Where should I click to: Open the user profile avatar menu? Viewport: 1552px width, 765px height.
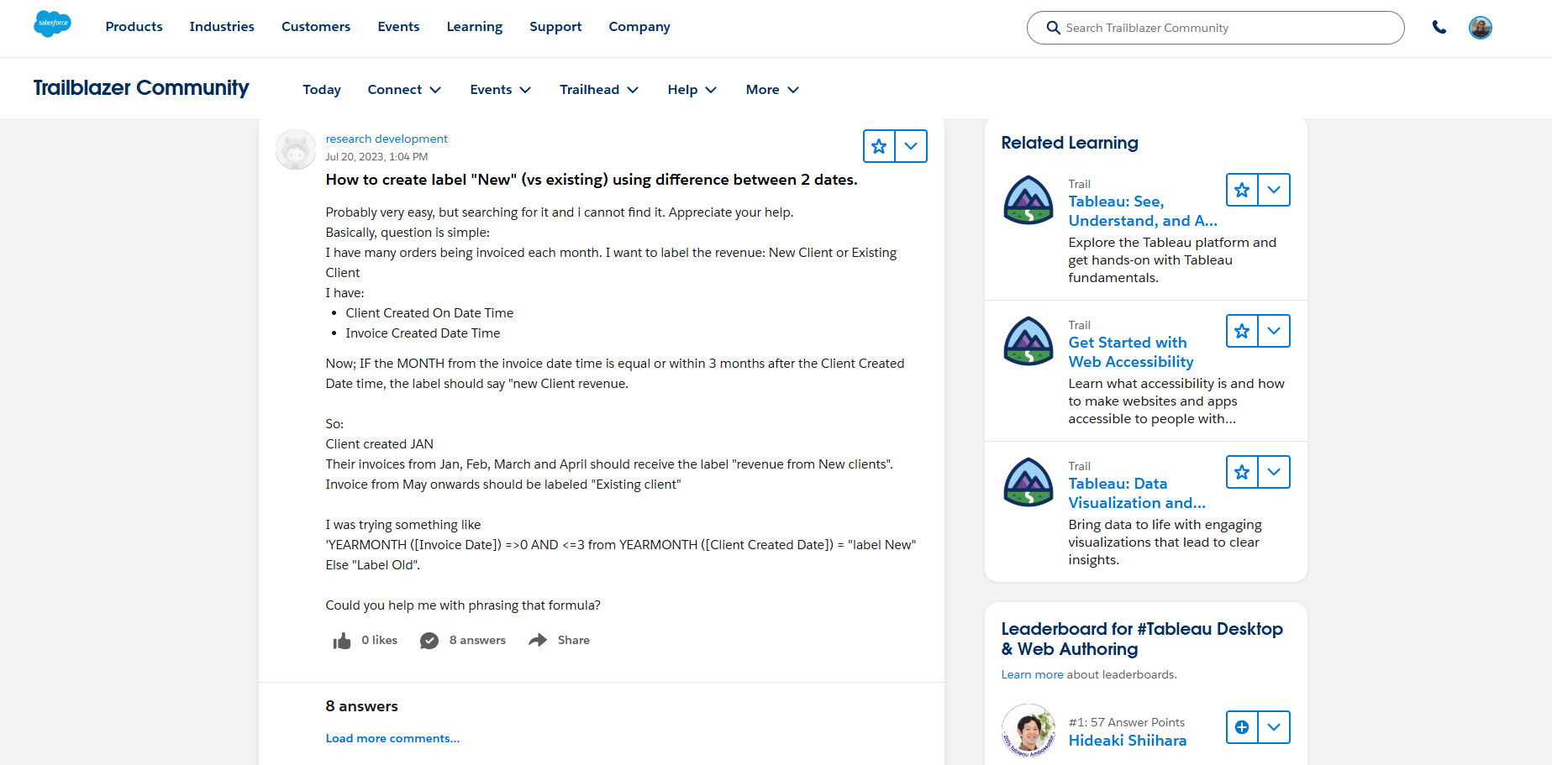(x=1481, y=28)
